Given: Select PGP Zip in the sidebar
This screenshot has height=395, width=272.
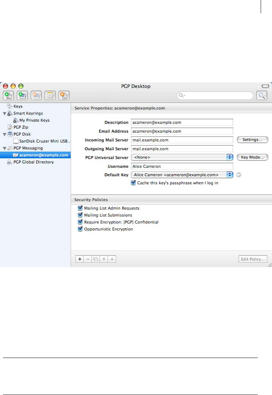Looking at the screenshot, I should (x=21, y=127).
